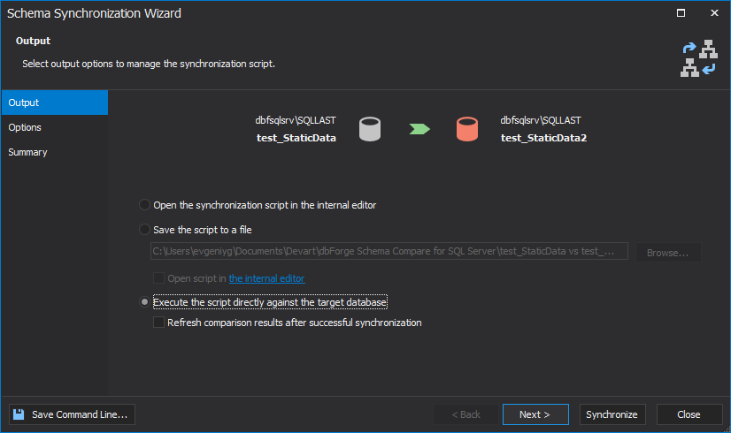Click the Output heading text
The width and height of the screenshot is (731, 433).
coord(33,41)
